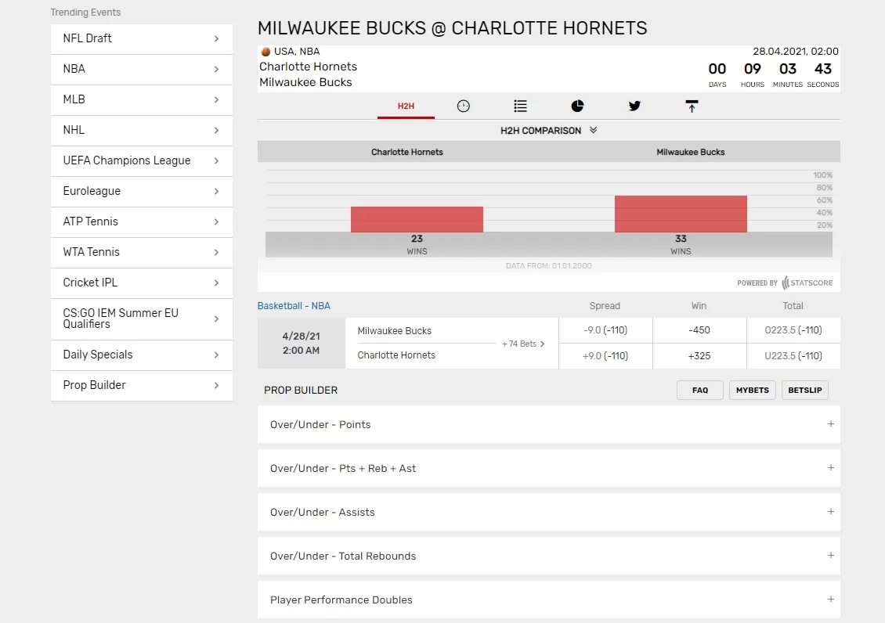
Task: Click the Charlotte Hornets team name in odds table
Action: [x=396, y=355]
